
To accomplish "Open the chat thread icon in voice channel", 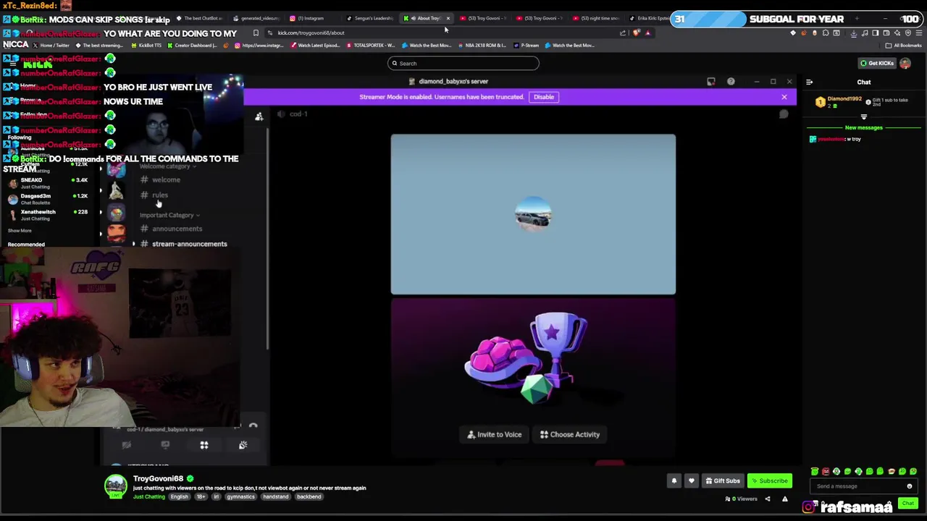I will [x=783, y=114].
